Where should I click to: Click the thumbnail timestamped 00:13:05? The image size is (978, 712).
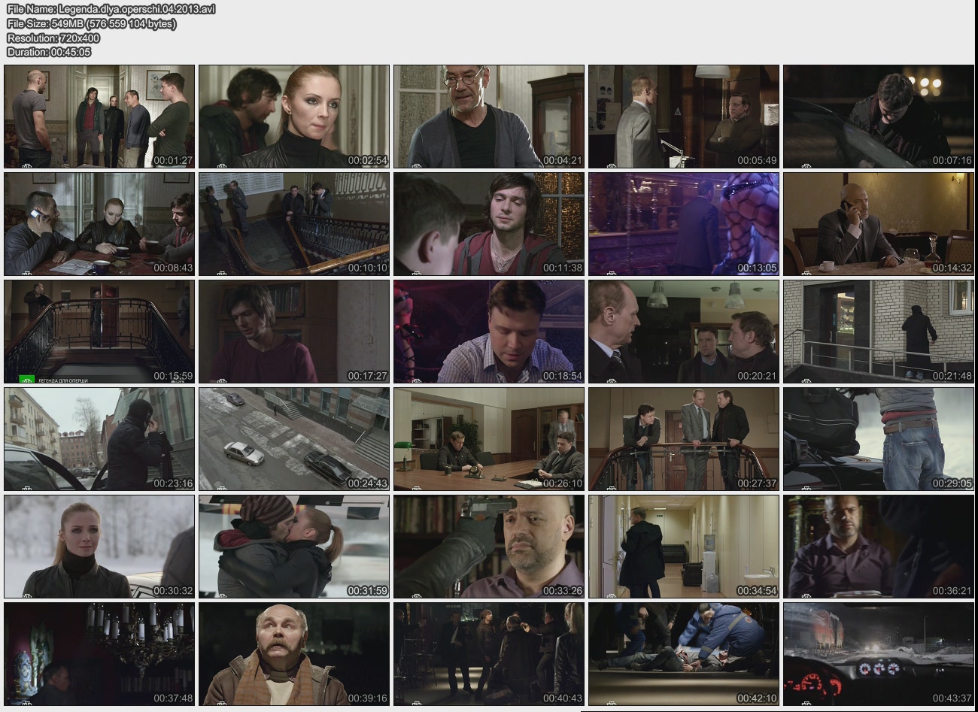[x=684, y=224]
